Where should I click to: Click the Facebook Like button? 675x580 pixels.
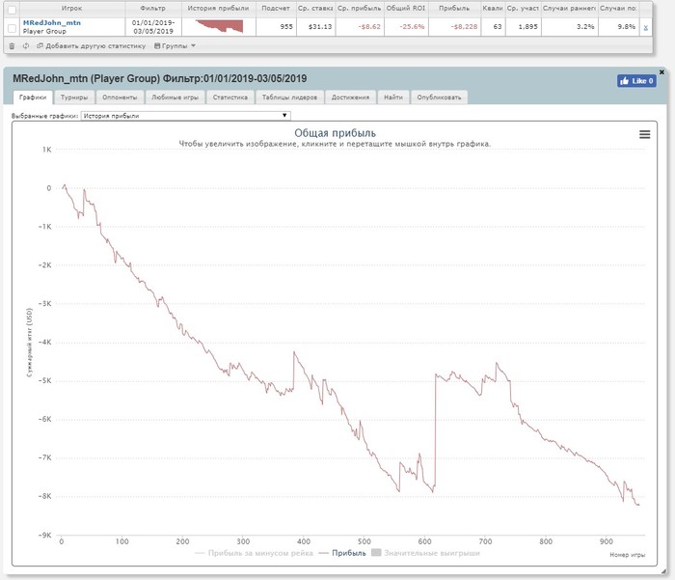636,80
